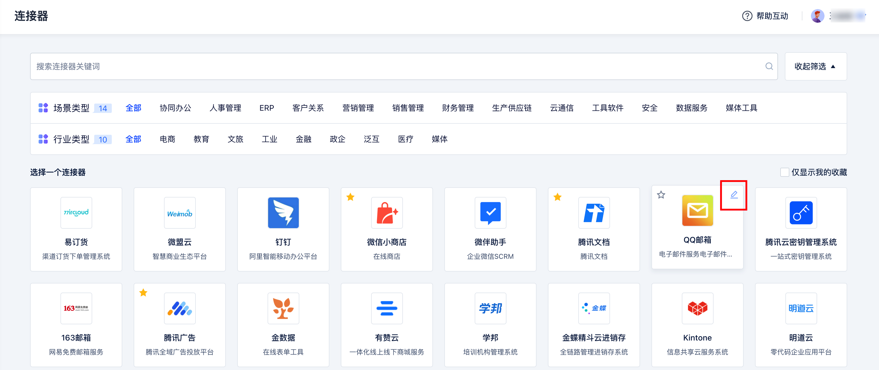Filter by ERP scene
This screenshot has width=879, height=370.
pyautogui.click(x=266, y=108)
